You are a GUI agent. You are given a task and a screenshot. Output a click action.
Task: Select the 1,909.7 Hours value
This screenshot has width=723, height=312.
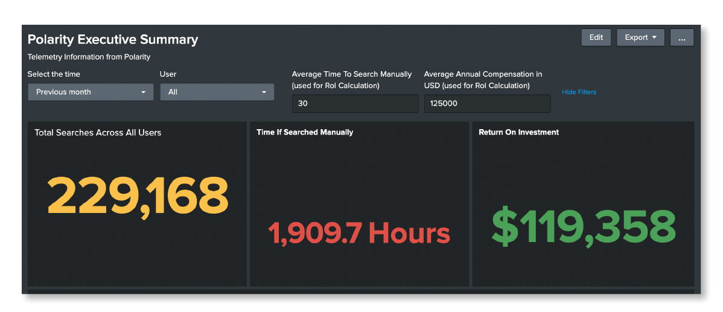pos(358,233)
